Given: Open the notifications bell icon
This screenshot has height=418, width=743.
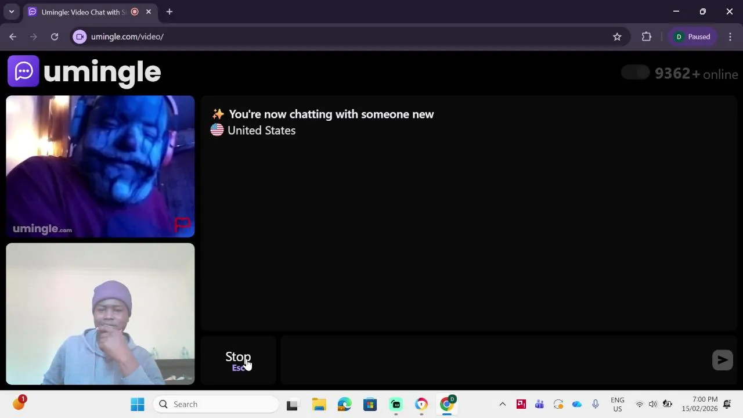Looking at the screenshot, I should pyautogui.click(x=727, y=404).
